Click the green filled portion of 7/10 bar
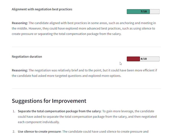The image size is (174, 134). click(138, 12)
